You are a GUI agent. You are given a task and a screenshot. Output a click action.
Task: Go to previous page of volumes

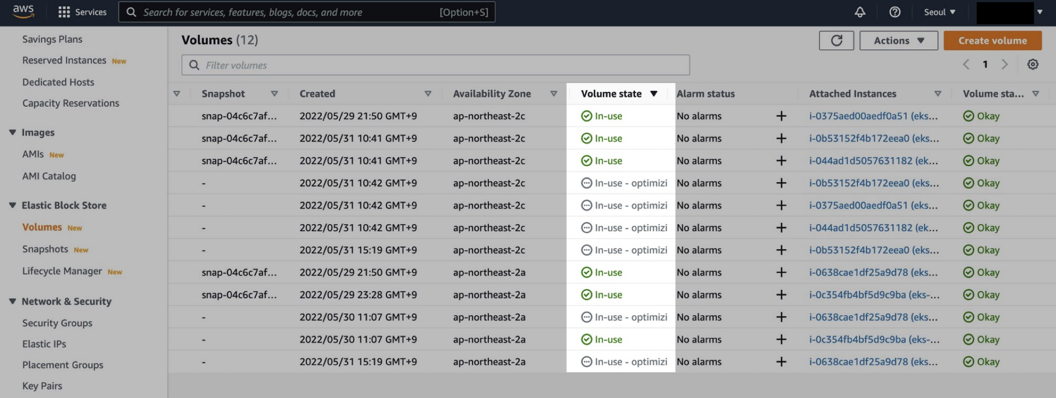click(x=966, y=64)
